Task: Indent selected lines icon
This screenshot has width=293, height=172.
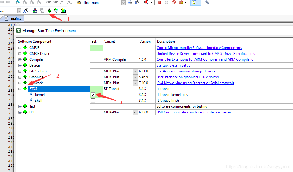Action: (x=48, y=2)
